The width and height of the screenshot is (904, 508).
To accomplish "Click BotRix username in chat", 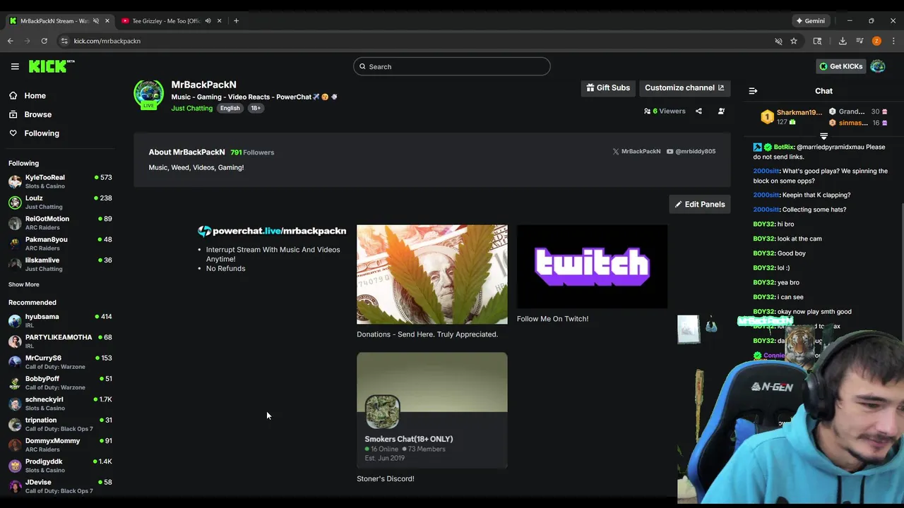I will click(x=784, y=147).
